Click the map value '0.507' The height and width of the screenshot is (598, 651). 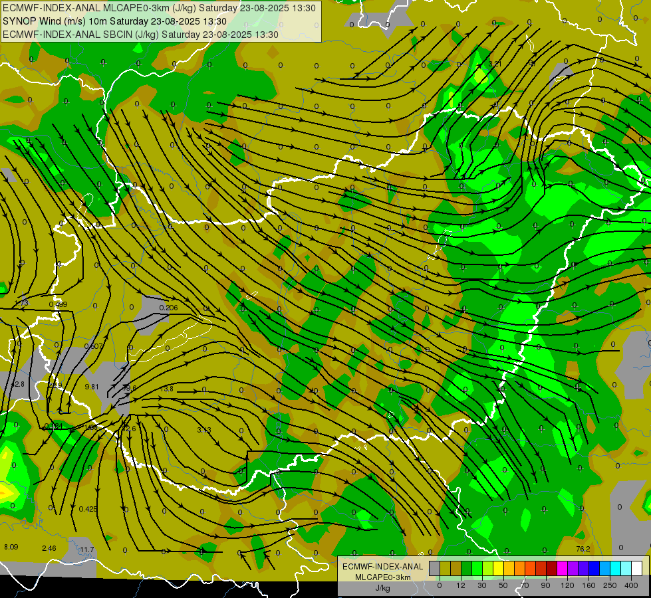[93, 346]
